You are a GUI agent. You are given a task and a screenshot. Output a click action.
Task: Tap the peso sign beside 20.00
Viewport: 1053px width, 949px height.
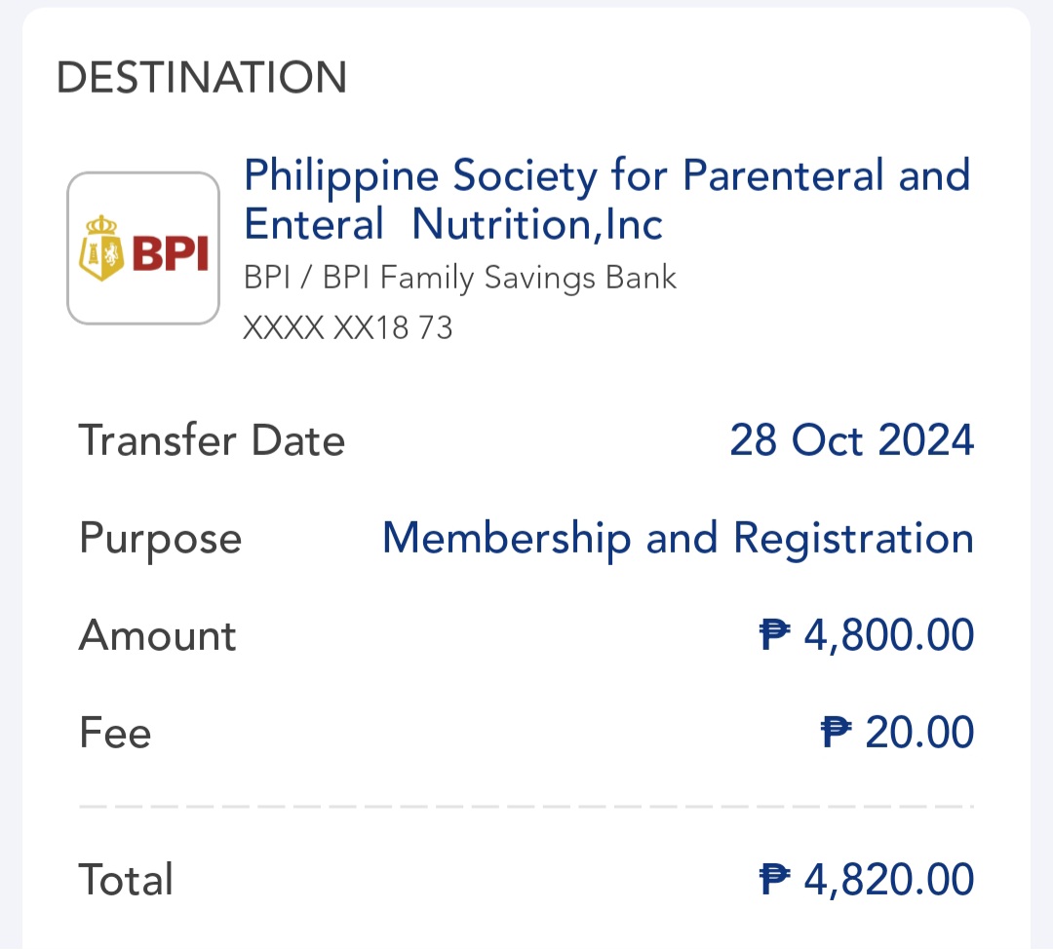click(x=837, y=732)
